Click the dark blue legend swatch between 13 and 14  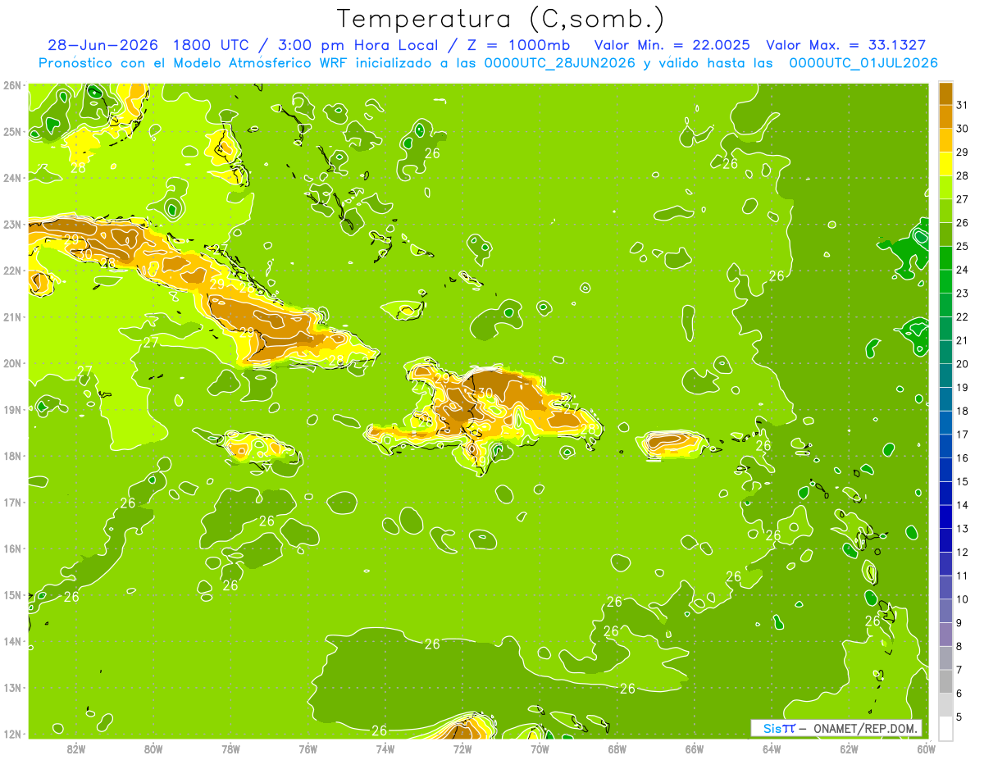point(945,517)
